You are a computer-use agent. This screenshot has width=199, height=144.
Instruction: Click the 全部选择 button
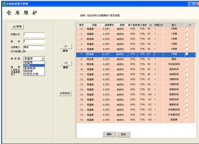(x=65, y=93)
